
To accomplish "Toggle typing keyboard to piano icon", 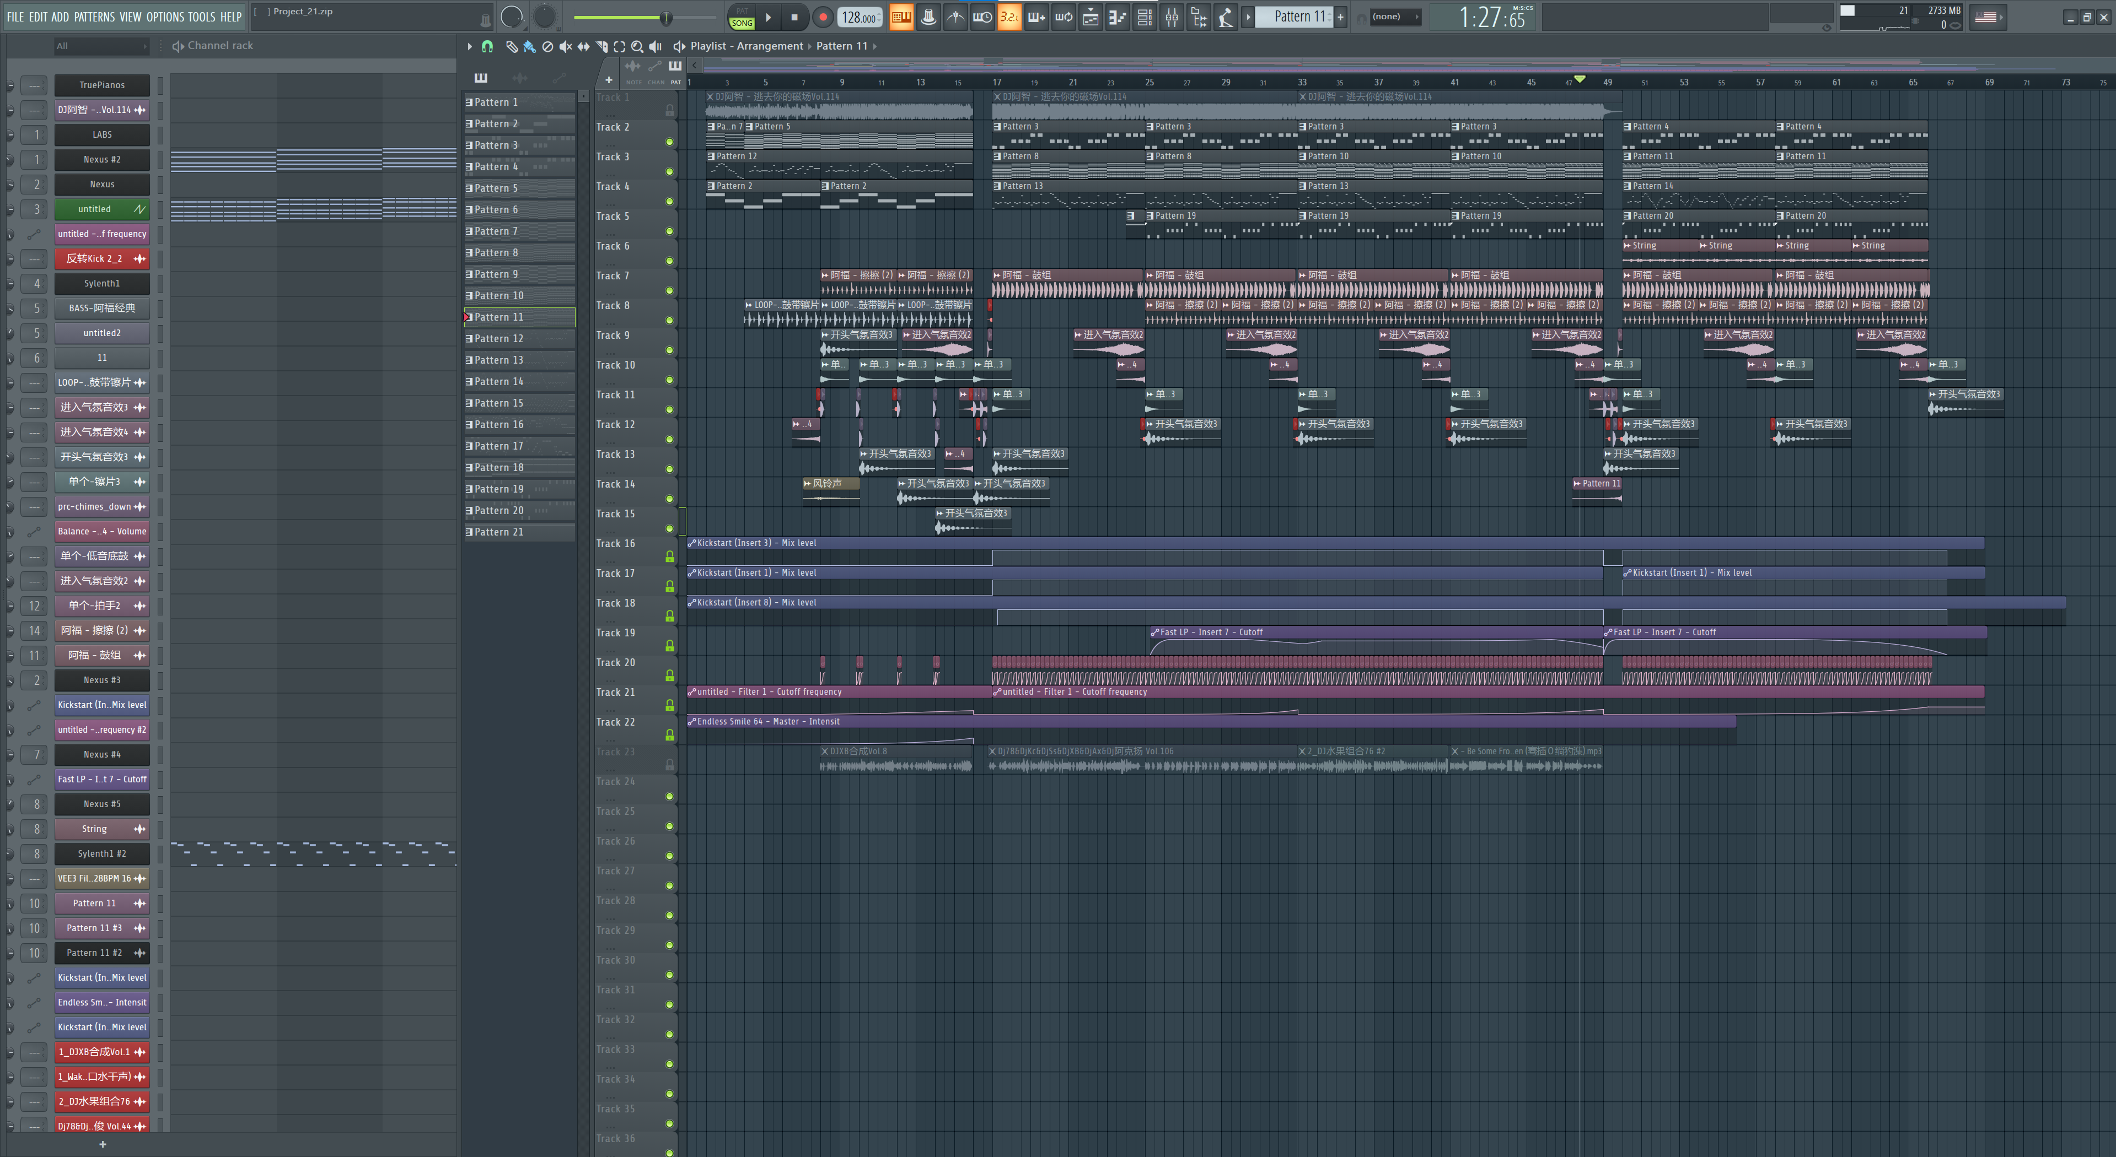I will (x=902, y=17).
